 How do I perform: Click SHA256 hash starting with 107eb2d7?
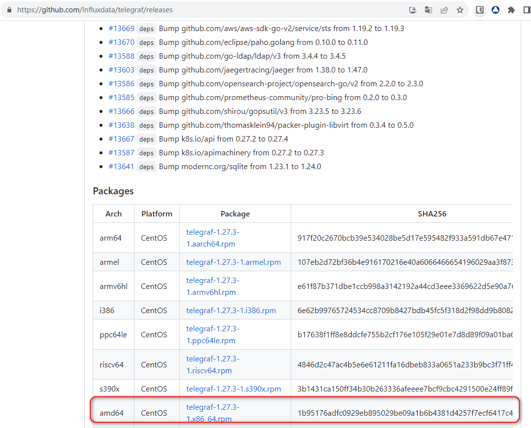click(405, 262)
